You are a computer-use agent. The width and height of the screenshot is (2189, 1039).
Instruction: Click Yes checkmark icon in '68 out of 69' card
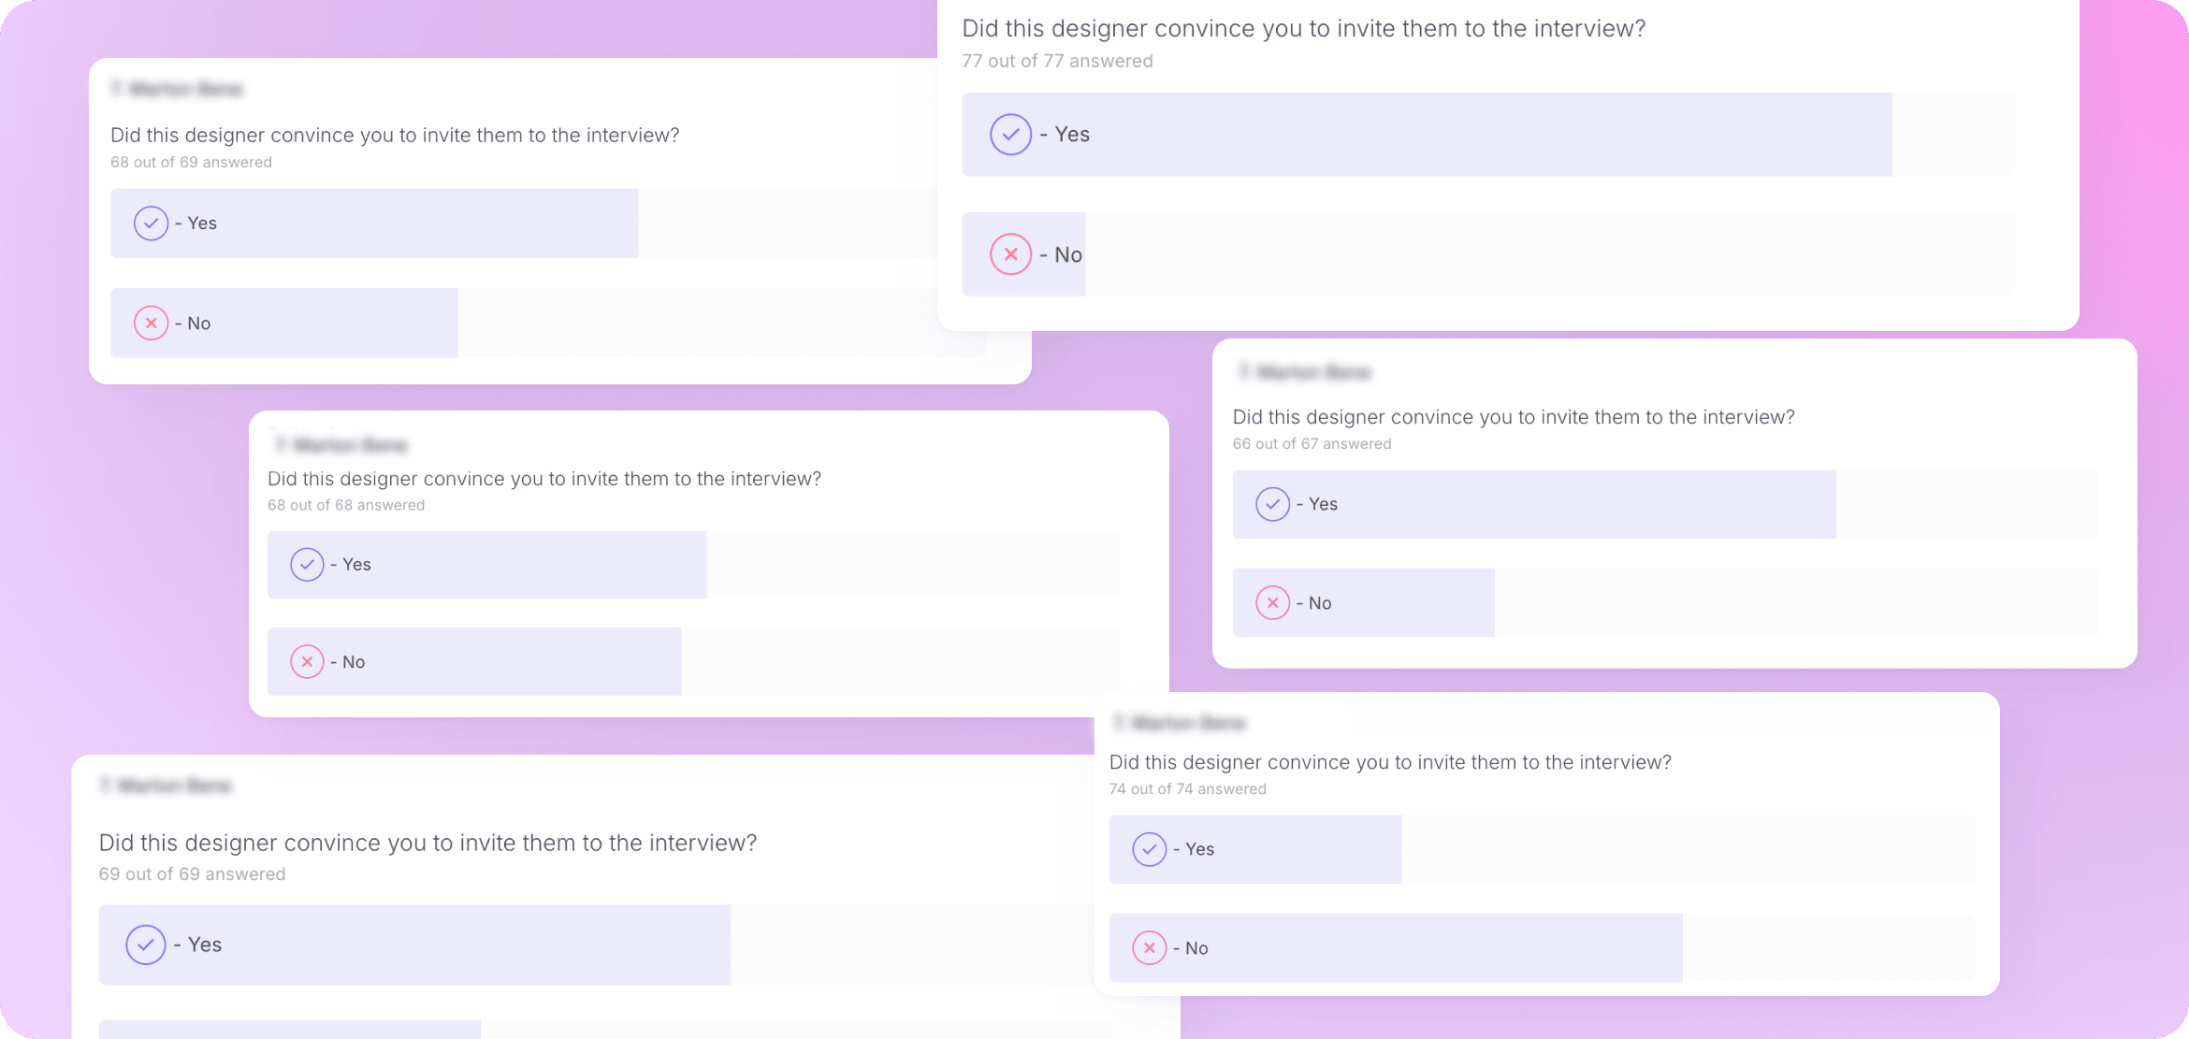[x=151, y=224]
